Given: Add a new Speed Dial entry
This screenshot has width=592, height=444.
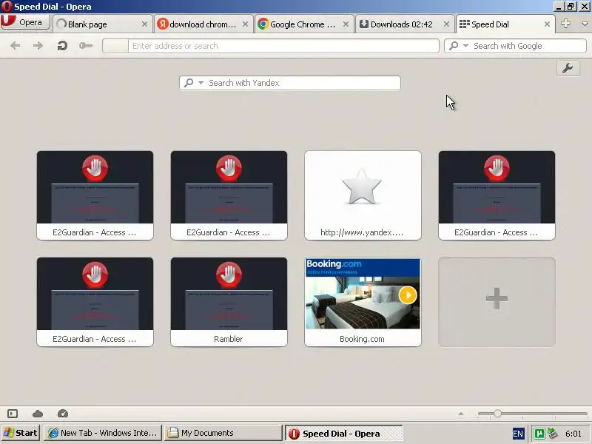Looking at the screenshot, I should click(497, 302).
